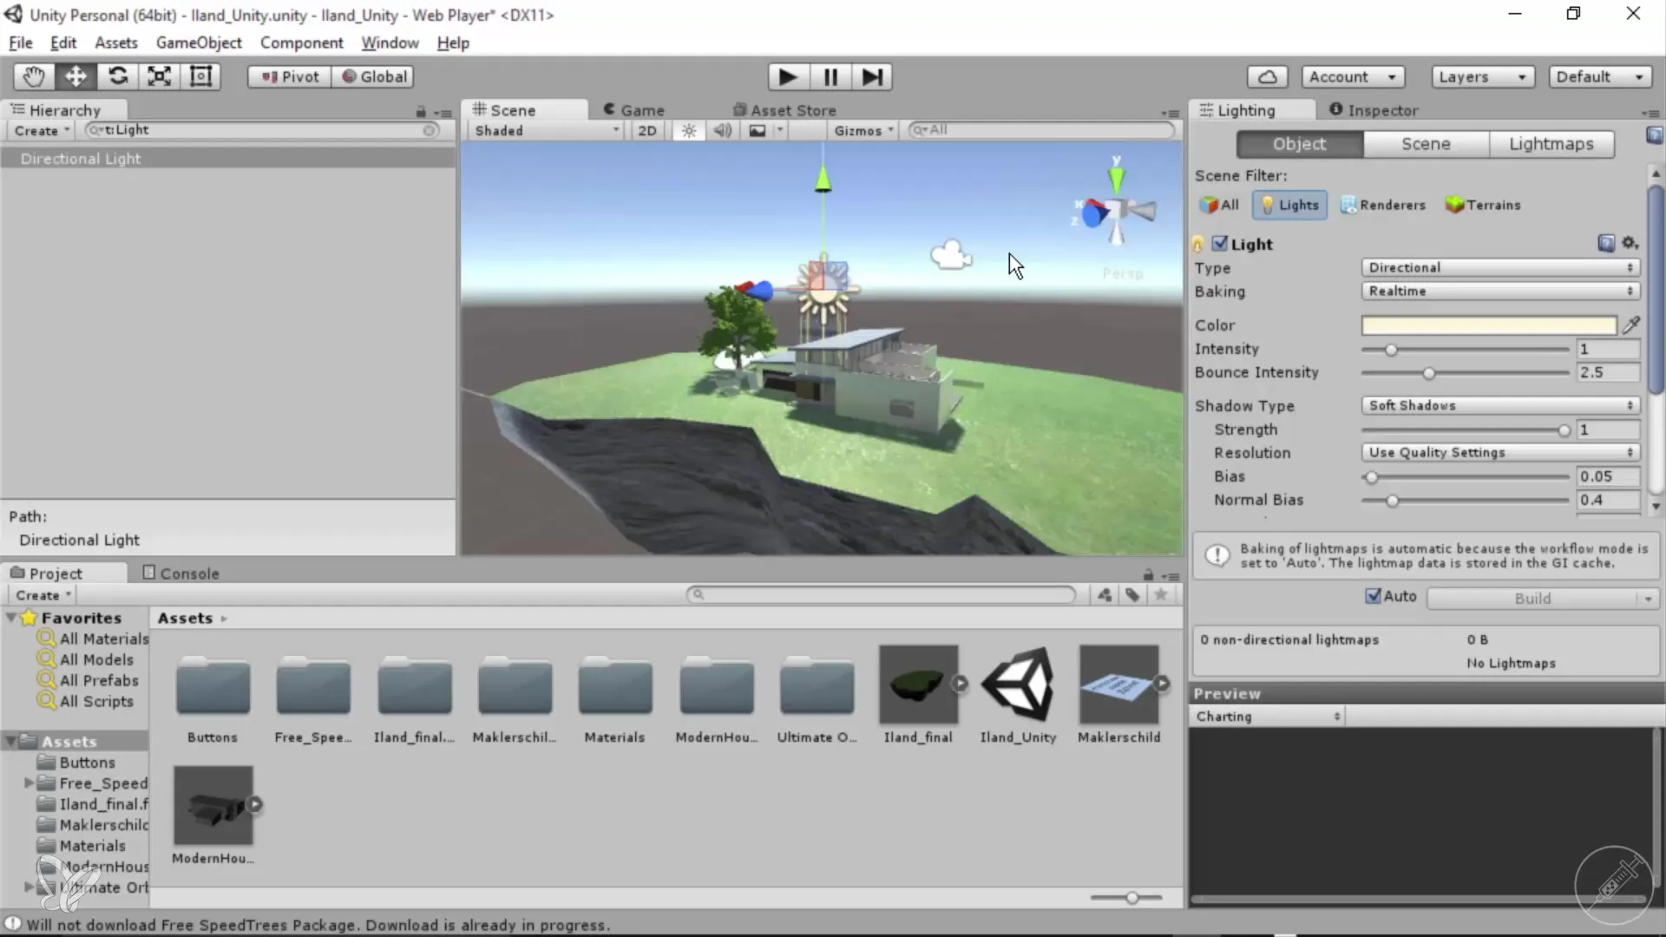Select the Rect transform tool
The image size is (1666, 937).
click(x=200, y=76)
